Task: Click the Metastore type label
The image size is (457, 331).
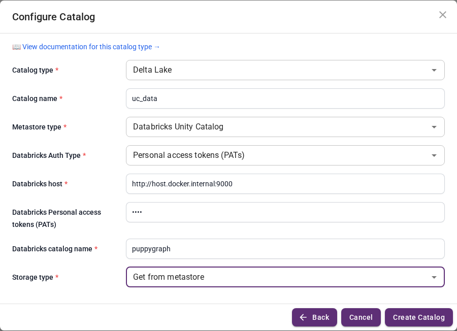Action: coord(37,127)
